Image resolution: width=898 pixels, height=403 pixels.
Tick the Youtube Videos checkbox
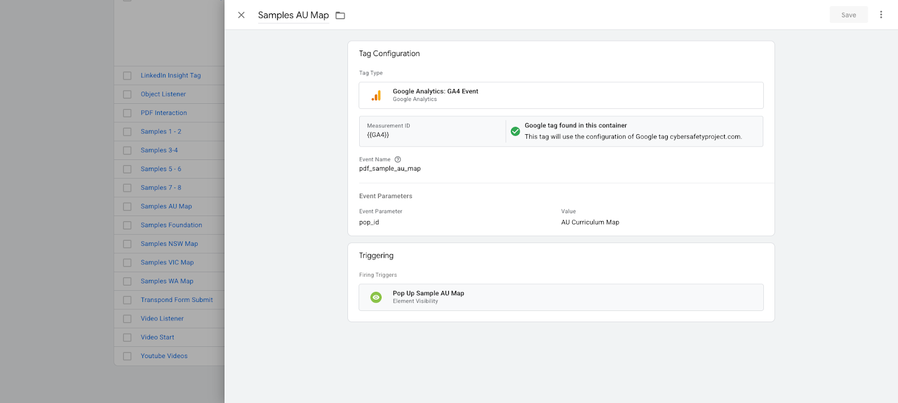127,356
